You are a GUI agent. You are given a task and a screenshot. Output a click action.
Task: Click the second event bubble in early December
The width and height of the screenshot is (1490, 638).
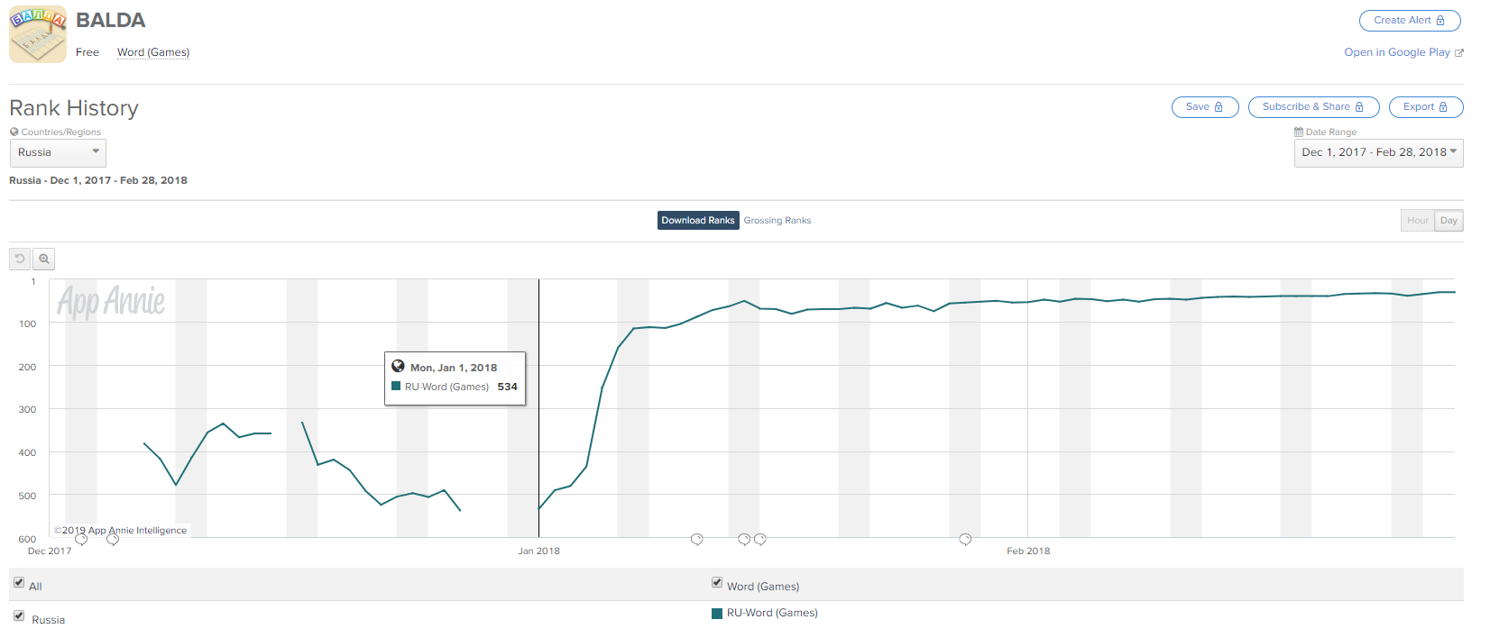pos(113,540)
